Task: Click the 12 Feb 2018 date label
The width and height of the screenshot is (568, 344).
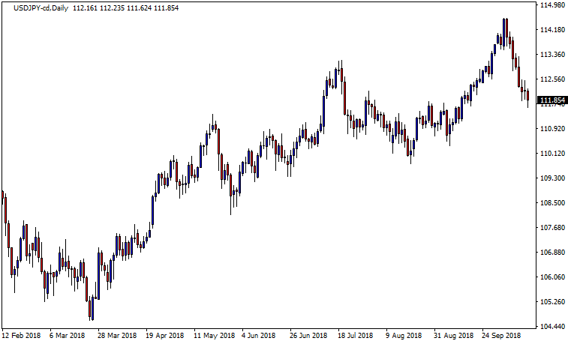Action: click(x=22, y=336)
